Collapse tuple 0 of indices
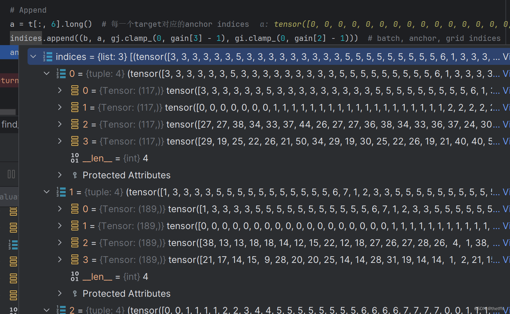The width and height of the screenshot is (510, 314). 47,73
